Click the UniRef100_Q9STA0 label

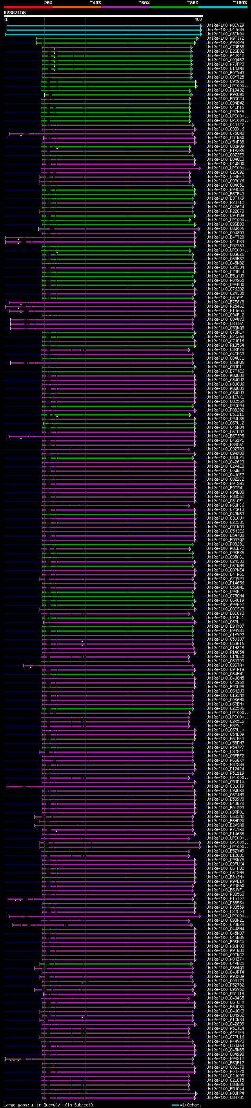tap(225, 665)
